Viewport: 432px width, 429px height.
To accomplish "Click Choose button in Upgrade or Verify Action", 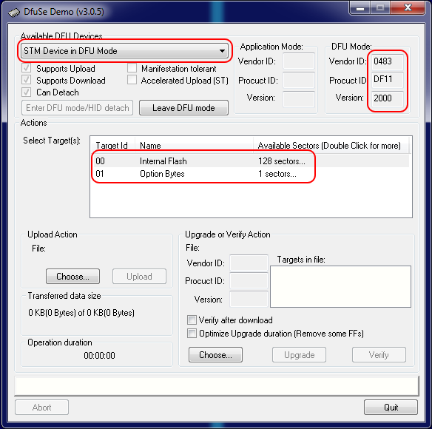I will tap(215, 355).
